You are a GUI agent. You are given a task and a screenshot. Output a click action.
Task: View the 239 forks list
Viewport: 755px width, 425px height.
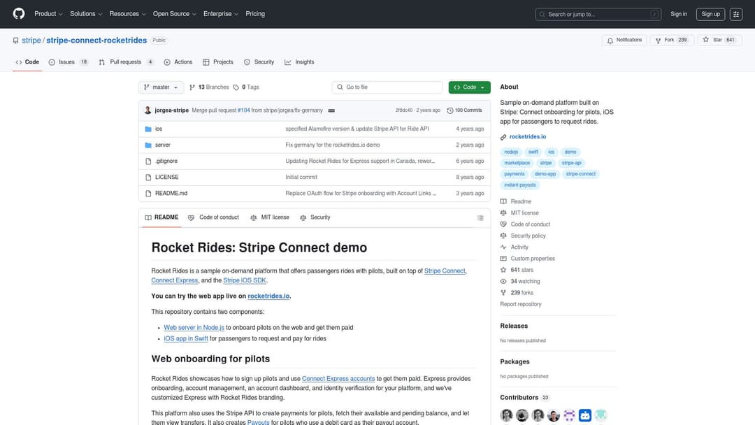point(522,293)
